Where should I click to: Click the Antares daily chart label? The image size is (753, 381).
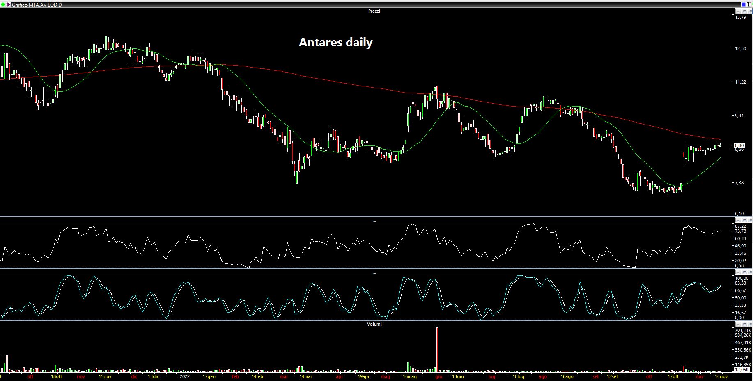tap(336, 42)
